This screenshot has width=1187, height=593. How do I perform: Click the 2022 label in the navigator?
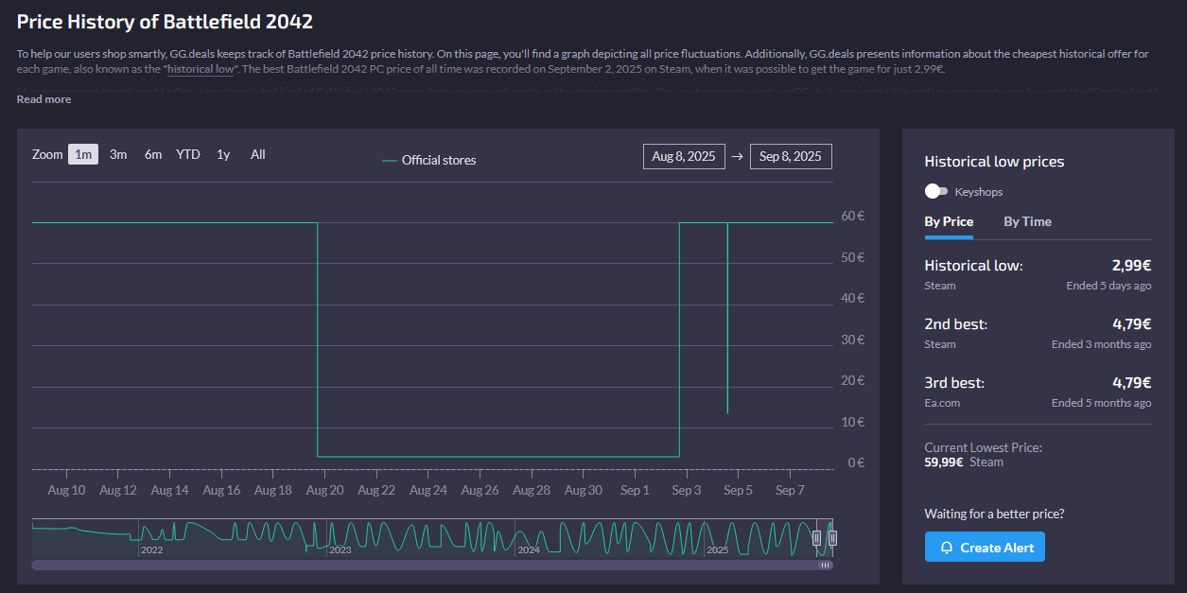151,549
